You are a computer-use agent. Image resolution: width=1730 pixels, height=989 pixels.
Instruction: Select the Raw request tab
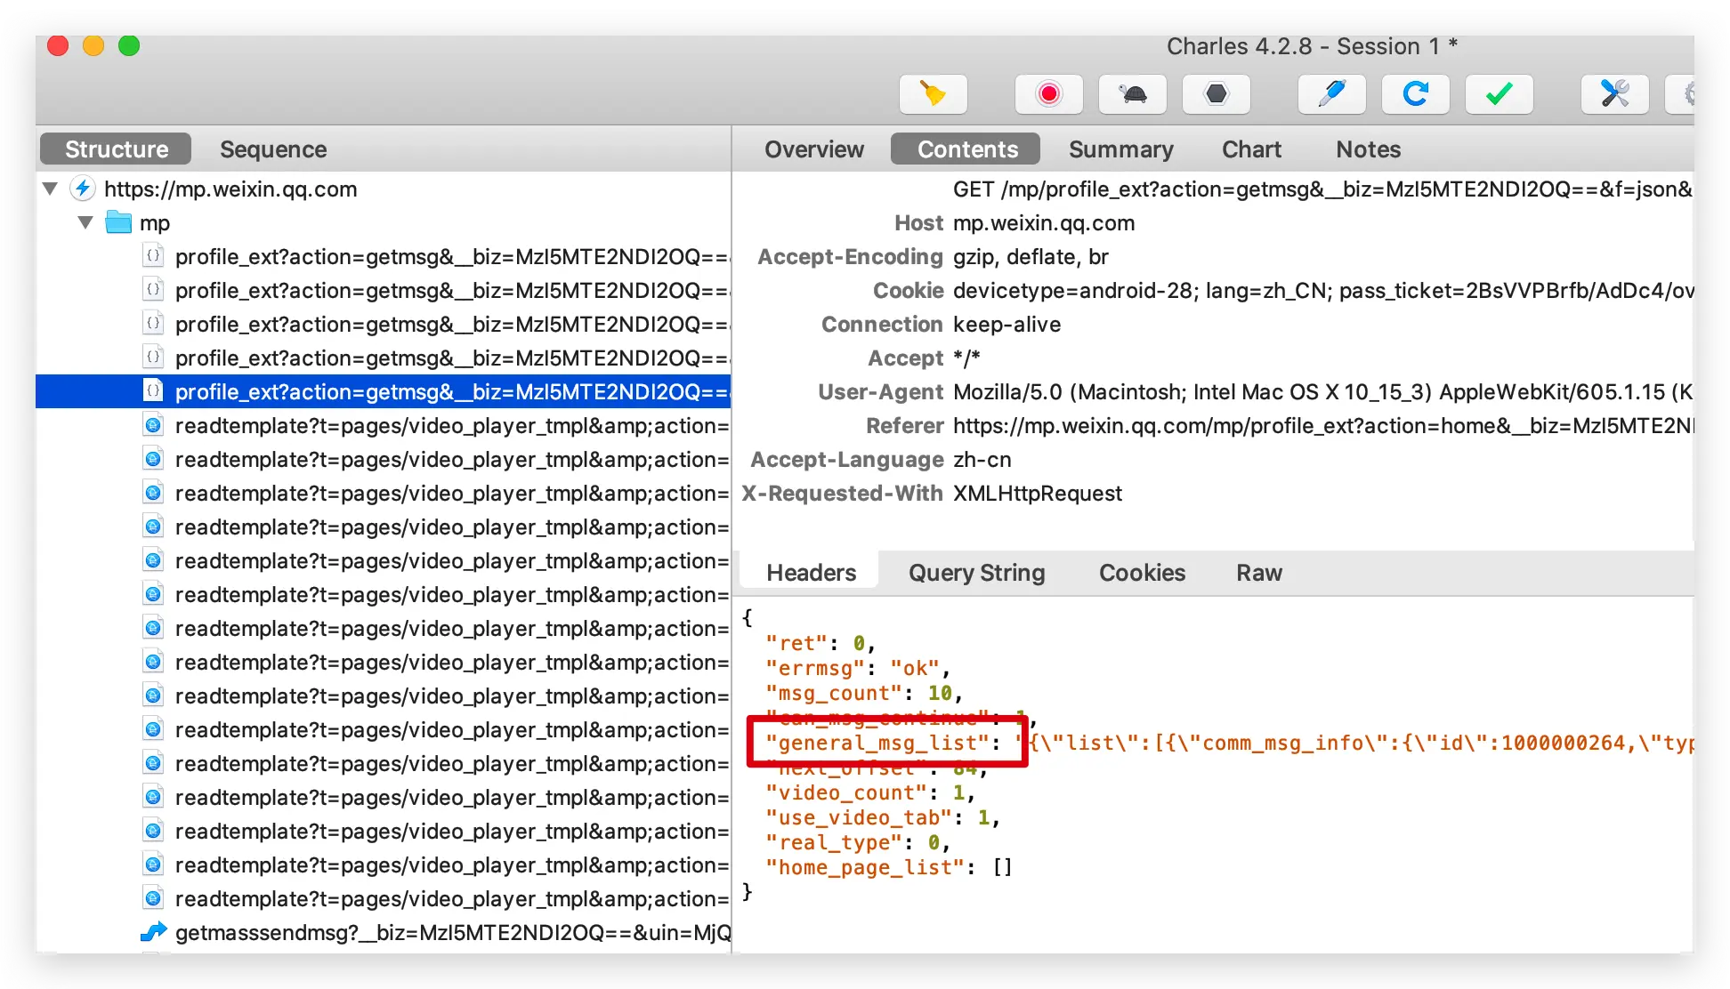click(1258, 573)
